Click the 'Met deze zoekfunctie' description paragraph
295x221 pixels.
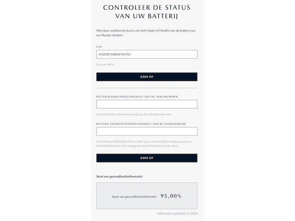coord(146,33)
